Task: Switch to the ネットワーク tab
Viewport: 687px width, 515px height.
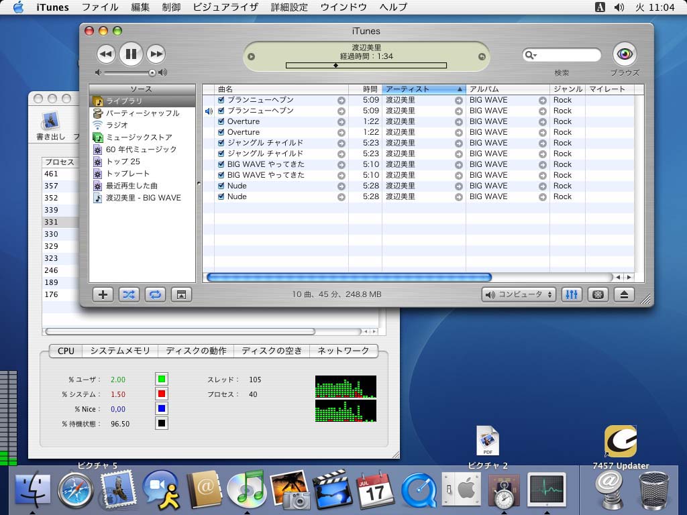Action: (x=343, y=351)
